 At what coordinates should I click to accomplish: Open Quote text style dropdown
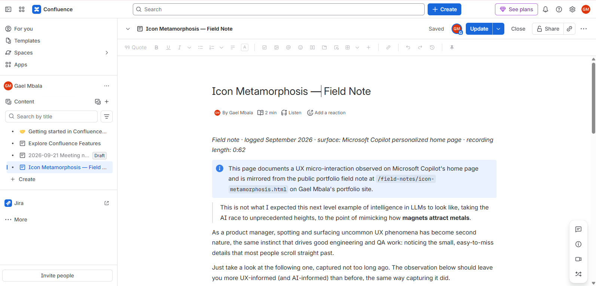(135, 47)
